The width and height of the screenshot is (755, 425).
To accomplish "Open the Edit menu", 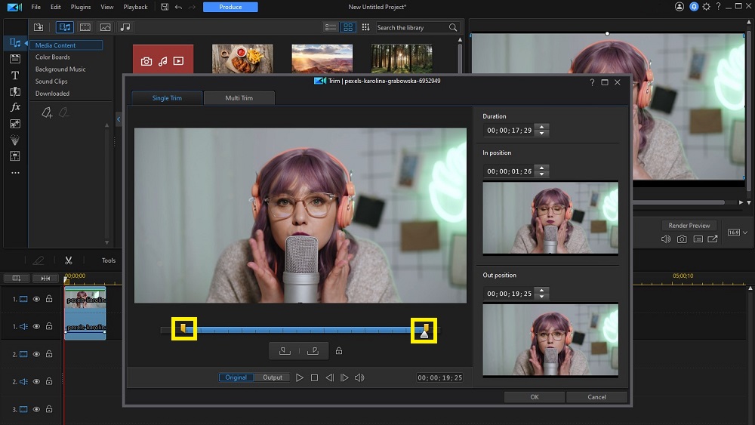I will [x=55, y=7].
